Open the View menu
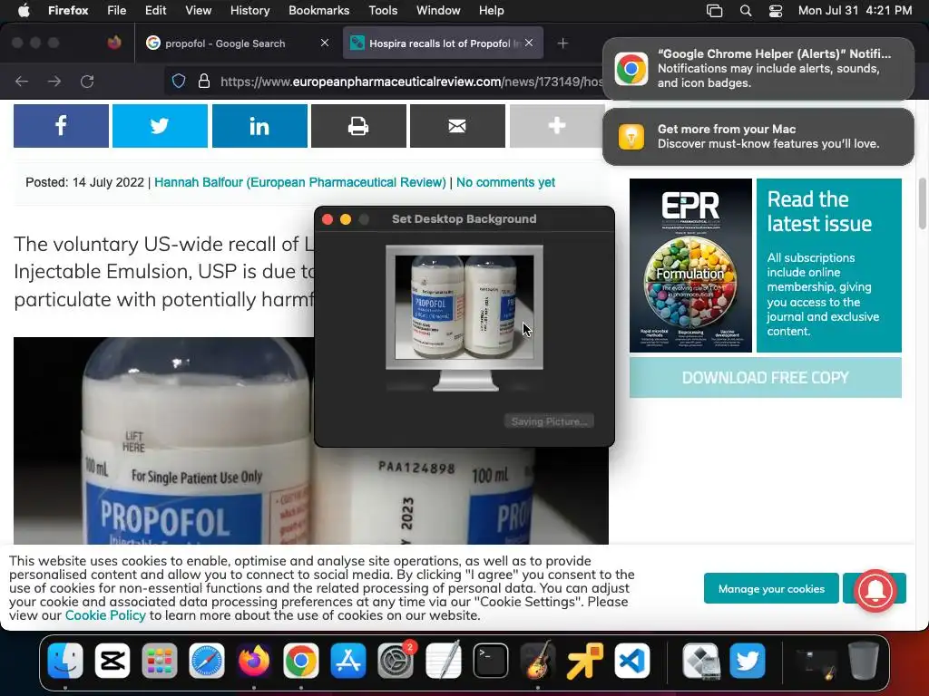This screenshot has height=696, width=929. click(199, 11)
